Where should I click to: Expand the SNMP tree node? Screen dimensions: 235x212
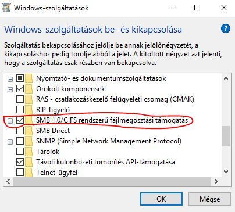click(10, 142)
